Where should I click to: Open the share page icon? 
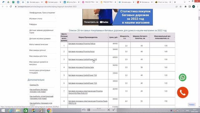tap(177, 7)
